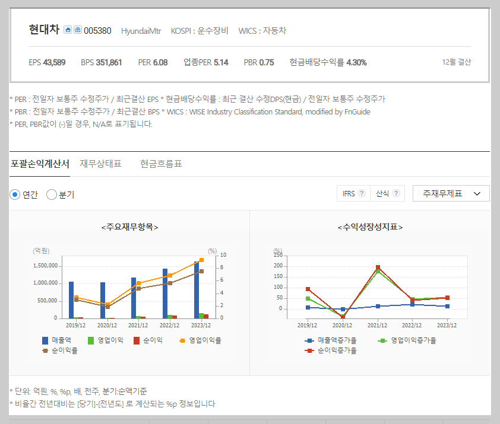
Task: Toggle the 매출액 legend swatch
Action: [x=45, y=340]
